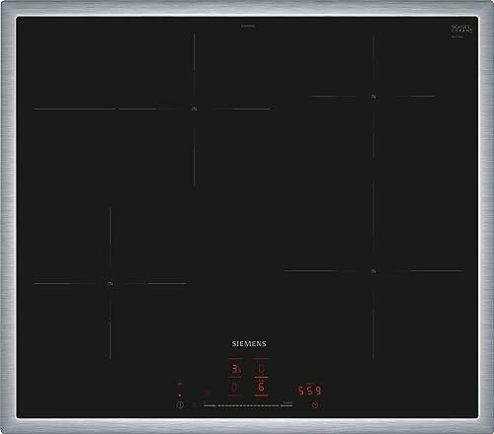Click the SIEMENS logo
Image resolution: width=494 pixels, height=434 pixels.
(249, 343)
